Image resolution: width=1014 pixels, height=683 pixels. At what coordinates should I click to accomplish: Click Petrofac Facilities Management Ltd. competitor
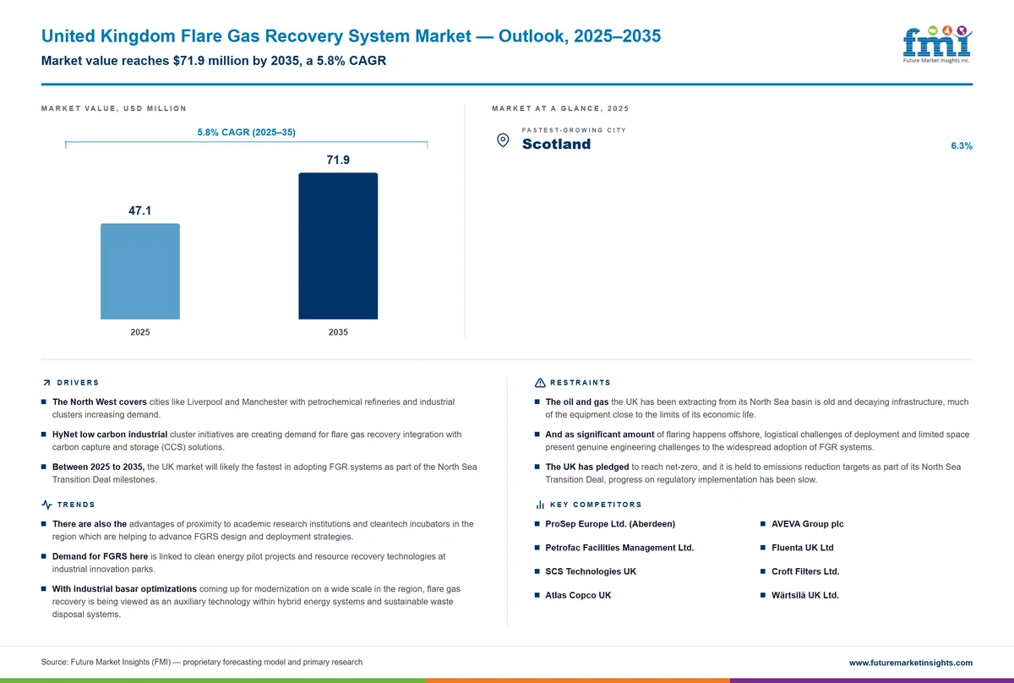click(x=619, y=548)
